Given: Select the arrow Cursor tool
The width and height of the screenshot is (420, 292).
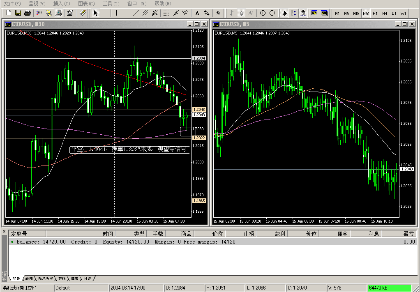Looking at the screenshot, I should pyautogui.click(x=95, y=13).
